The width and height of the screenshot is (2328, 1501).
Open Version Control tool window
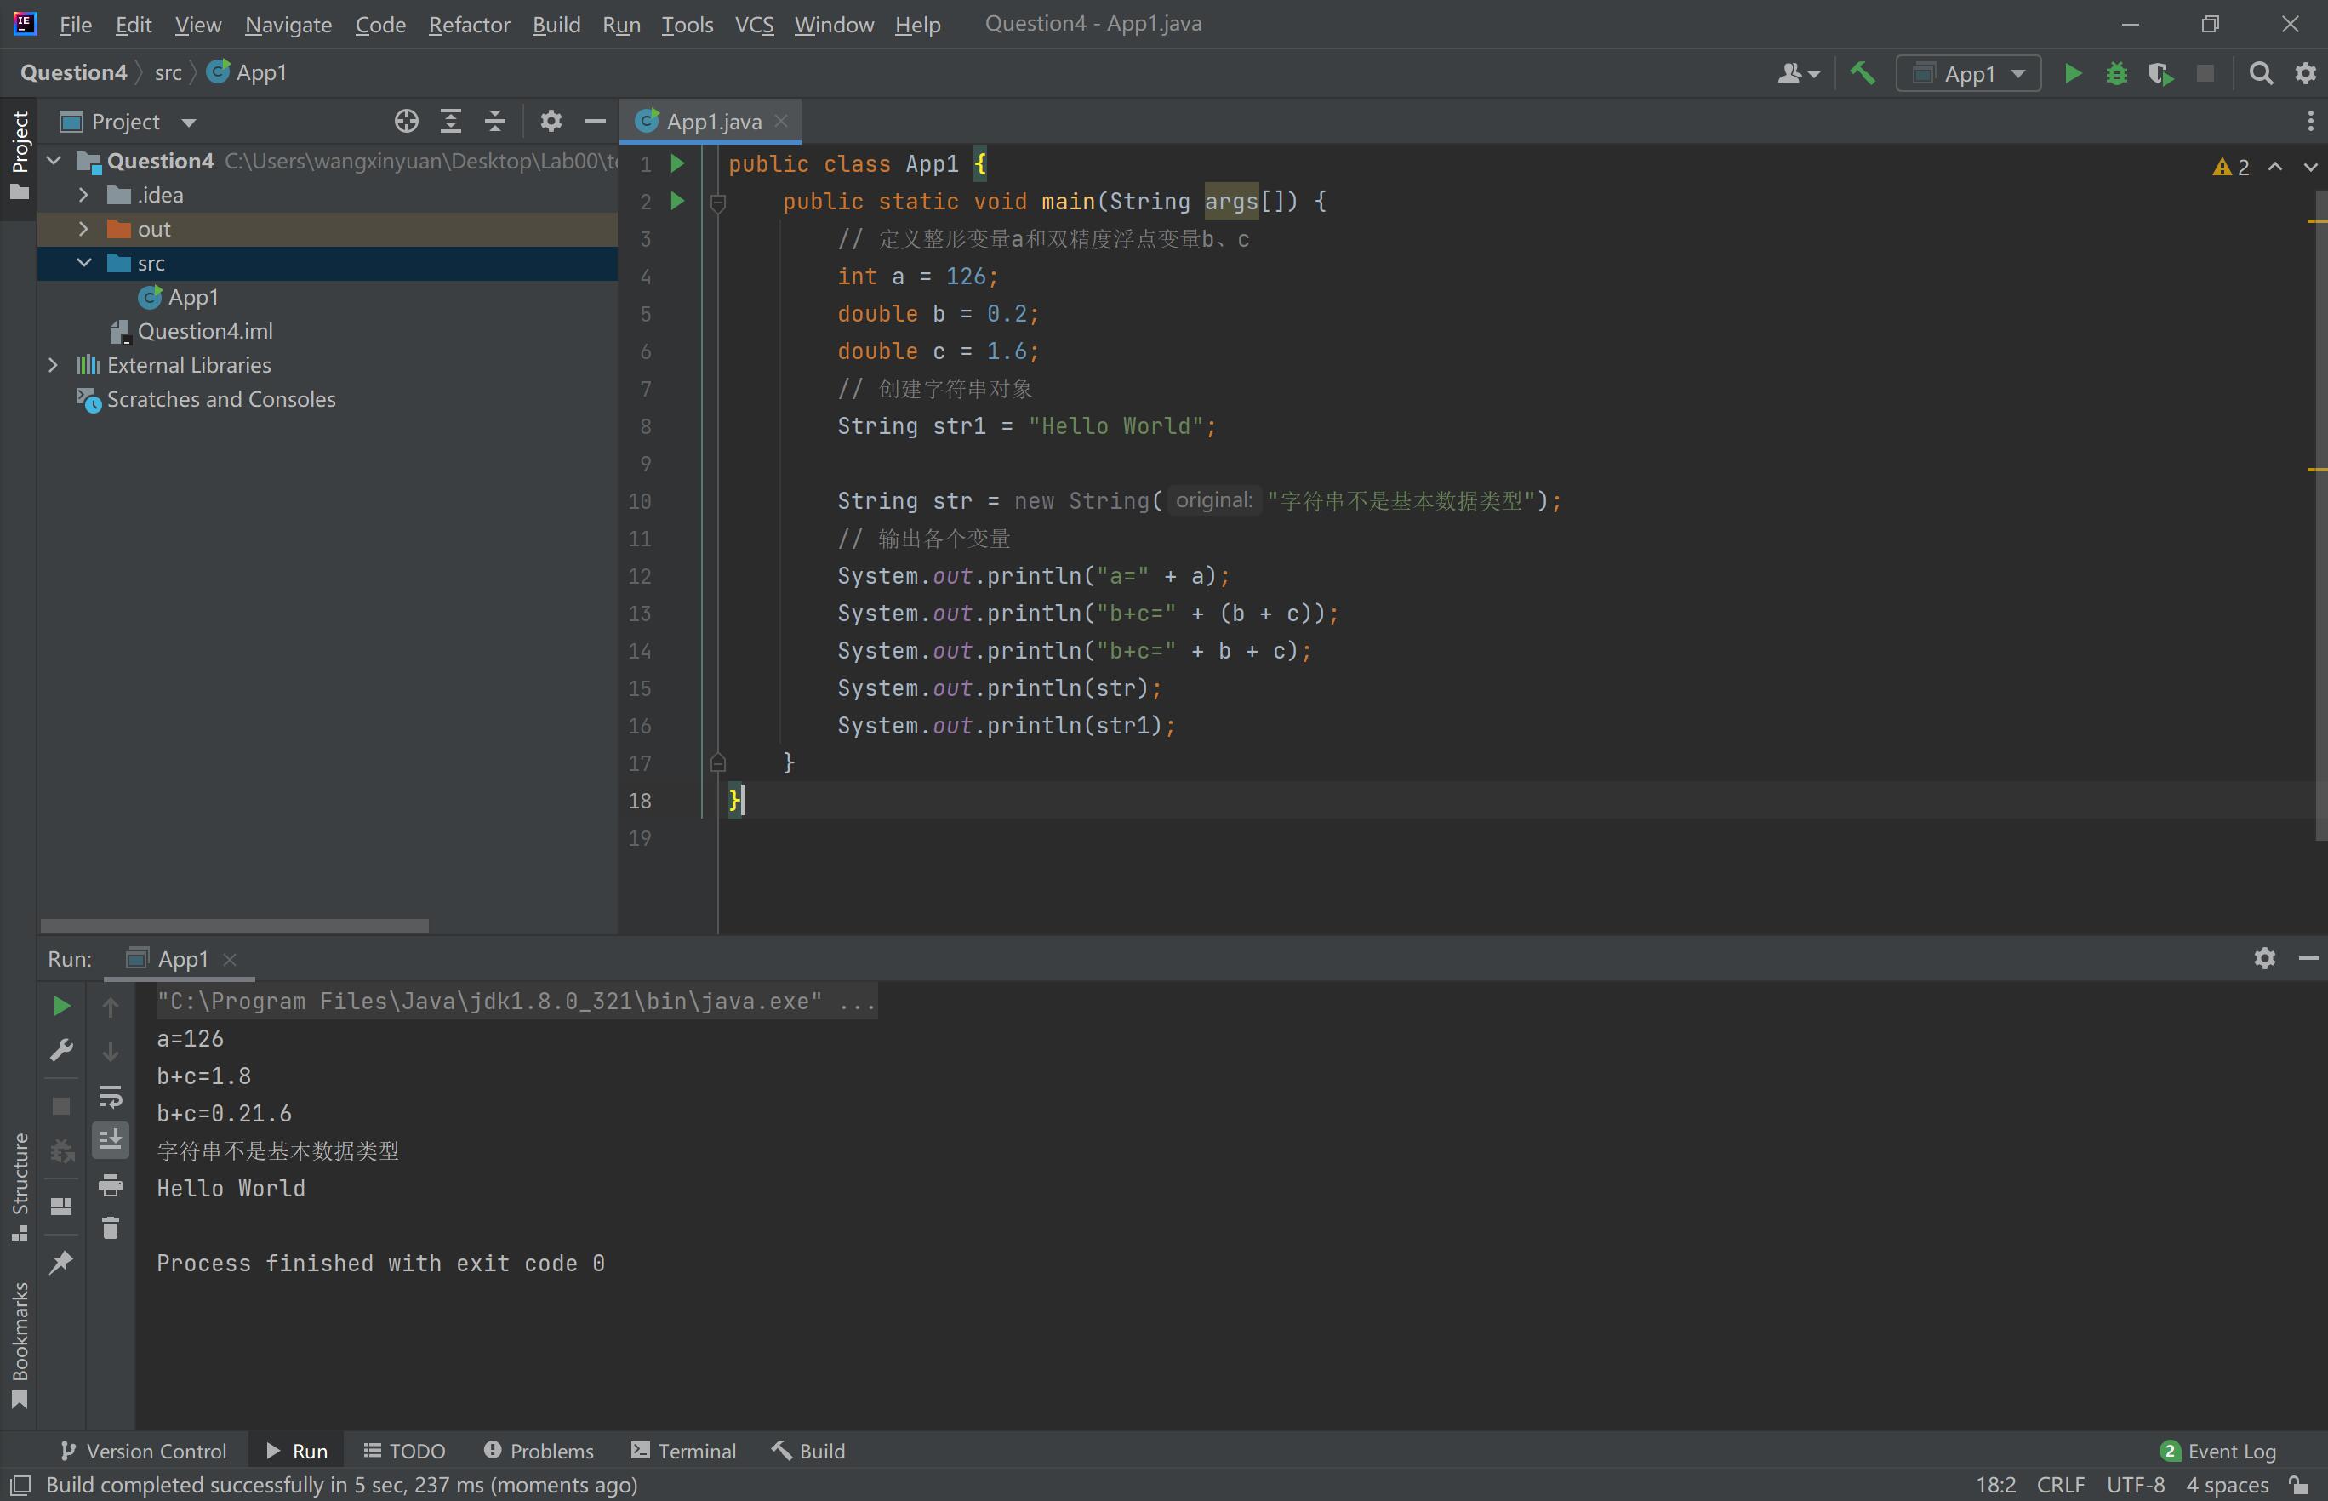pyautogui.click(x=143, y=1452)
